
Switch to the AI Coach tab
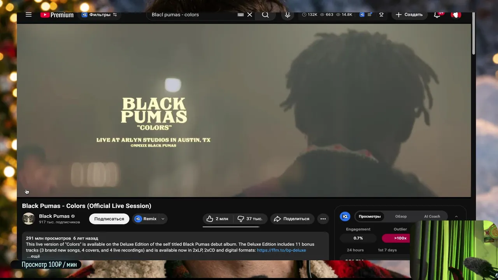click(x=432, y=217)
